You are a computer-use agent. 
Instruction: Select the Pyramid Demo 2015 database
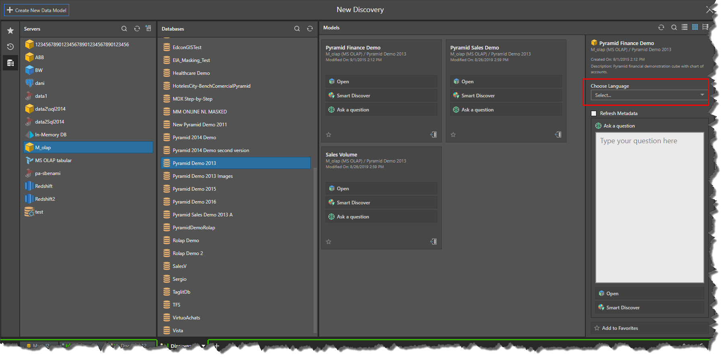(194, 189)
